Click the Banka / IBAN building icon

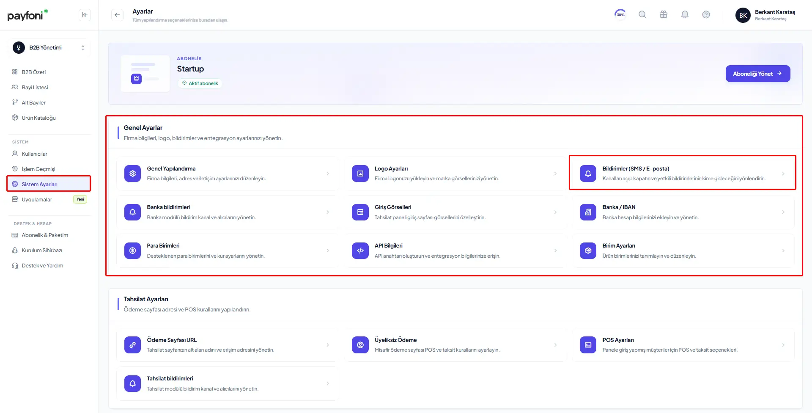coord(588,212)
